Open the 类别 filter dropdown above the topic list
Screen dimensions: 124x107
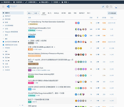click(30, 13)
